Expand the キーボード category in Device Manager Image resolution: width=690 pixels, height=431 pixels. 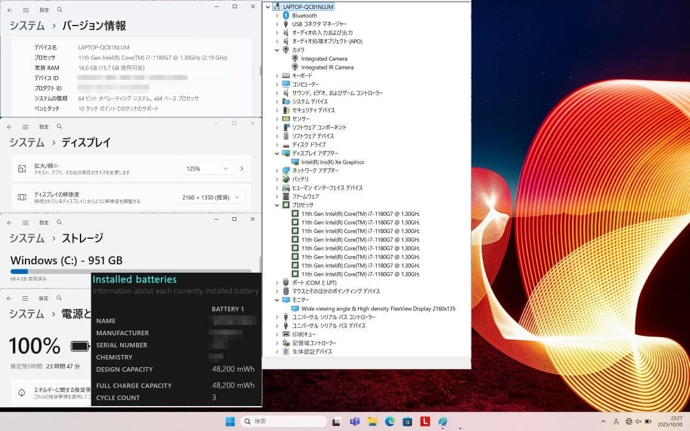pyautogui.click(x=276, y=75)
